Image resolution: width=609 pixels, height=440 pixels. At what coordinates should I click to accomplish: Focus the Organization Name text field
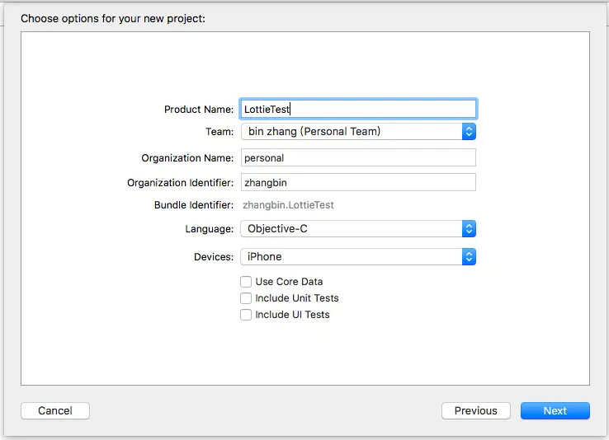pos(358,157)
